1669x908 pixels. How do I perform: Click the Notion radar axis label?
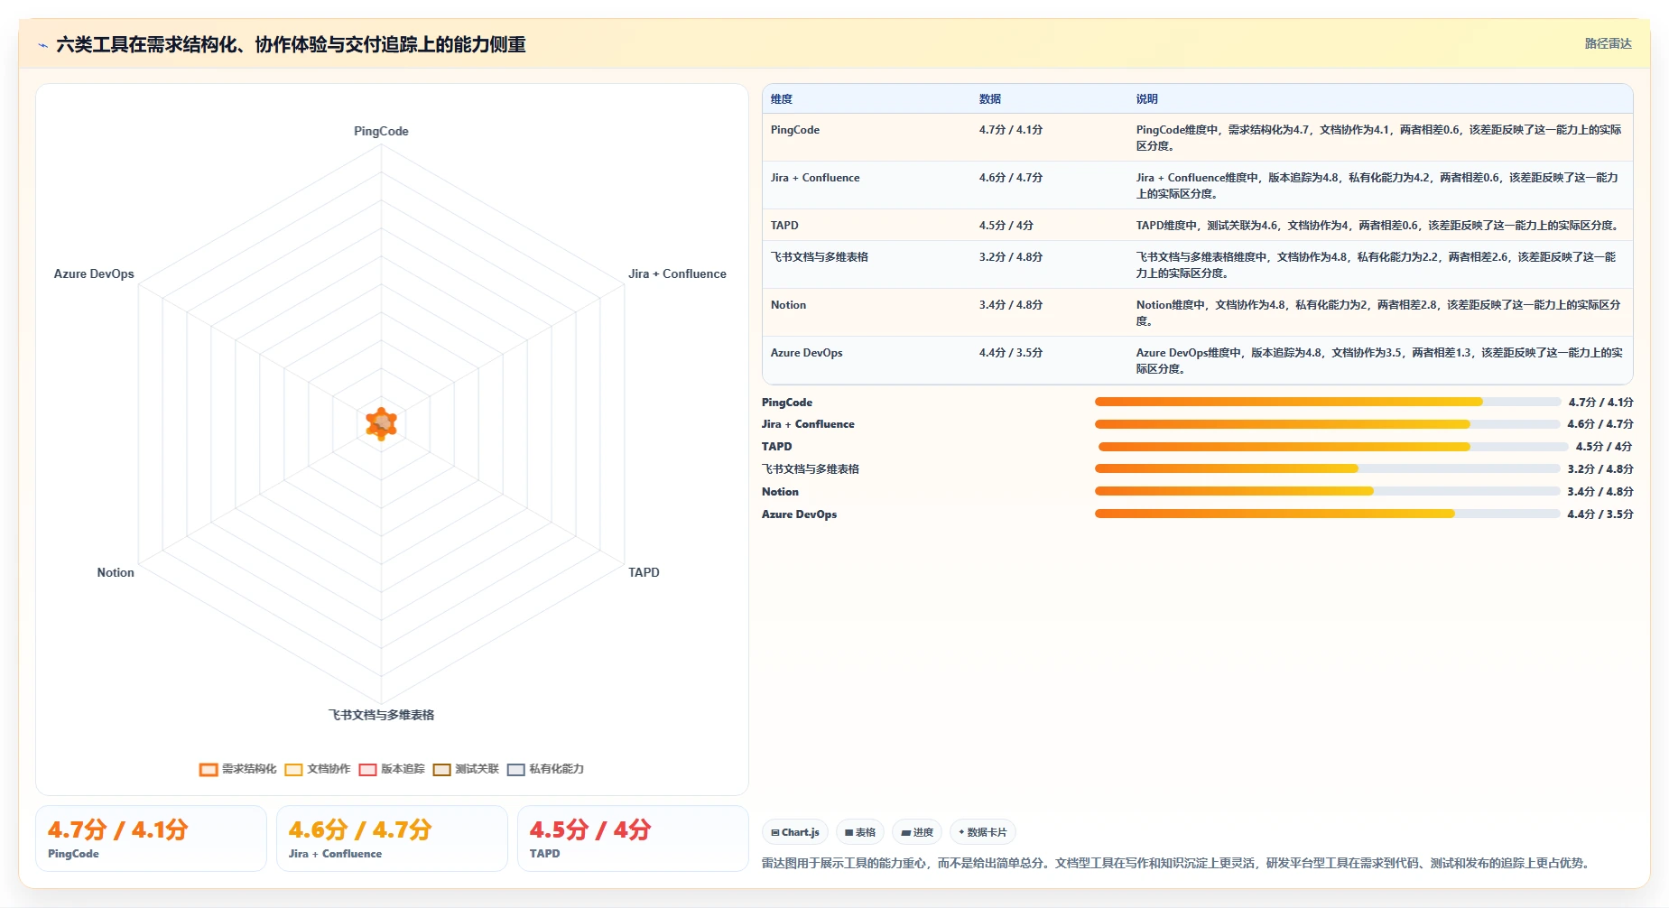click(x=116, y=573)
